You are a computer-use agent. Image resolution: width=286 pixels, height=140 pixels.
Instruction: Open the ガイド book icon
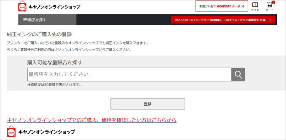pos(255,7)
